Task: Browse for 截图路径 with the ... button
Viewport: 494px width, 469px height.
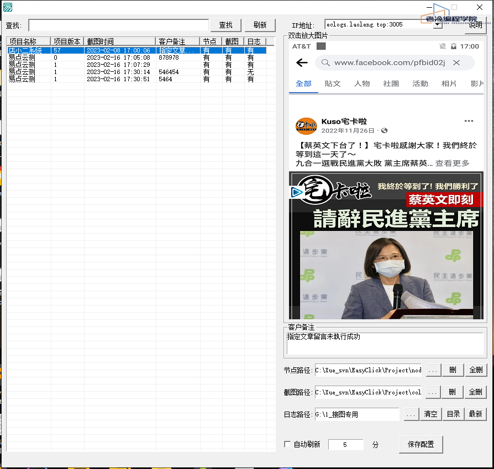Action: [x=433, y=392]
